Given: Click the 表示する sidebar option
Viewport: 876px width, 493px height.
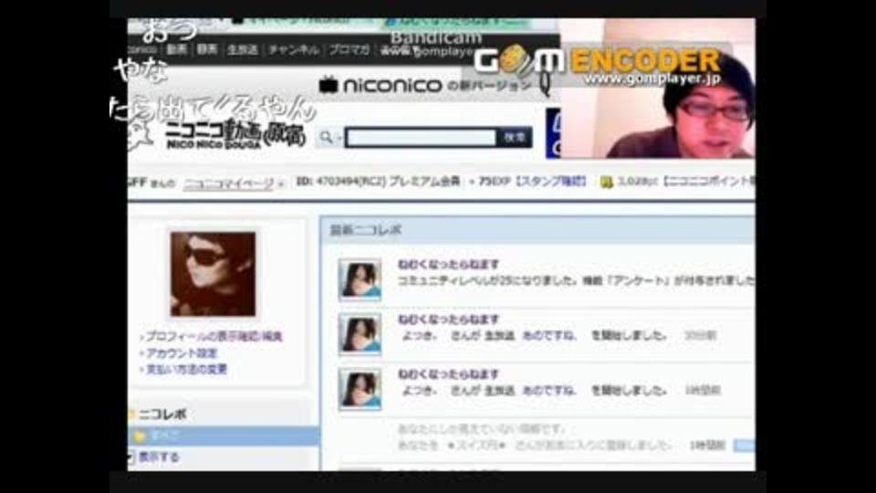Looking at the screenshot, I should 159,457.
